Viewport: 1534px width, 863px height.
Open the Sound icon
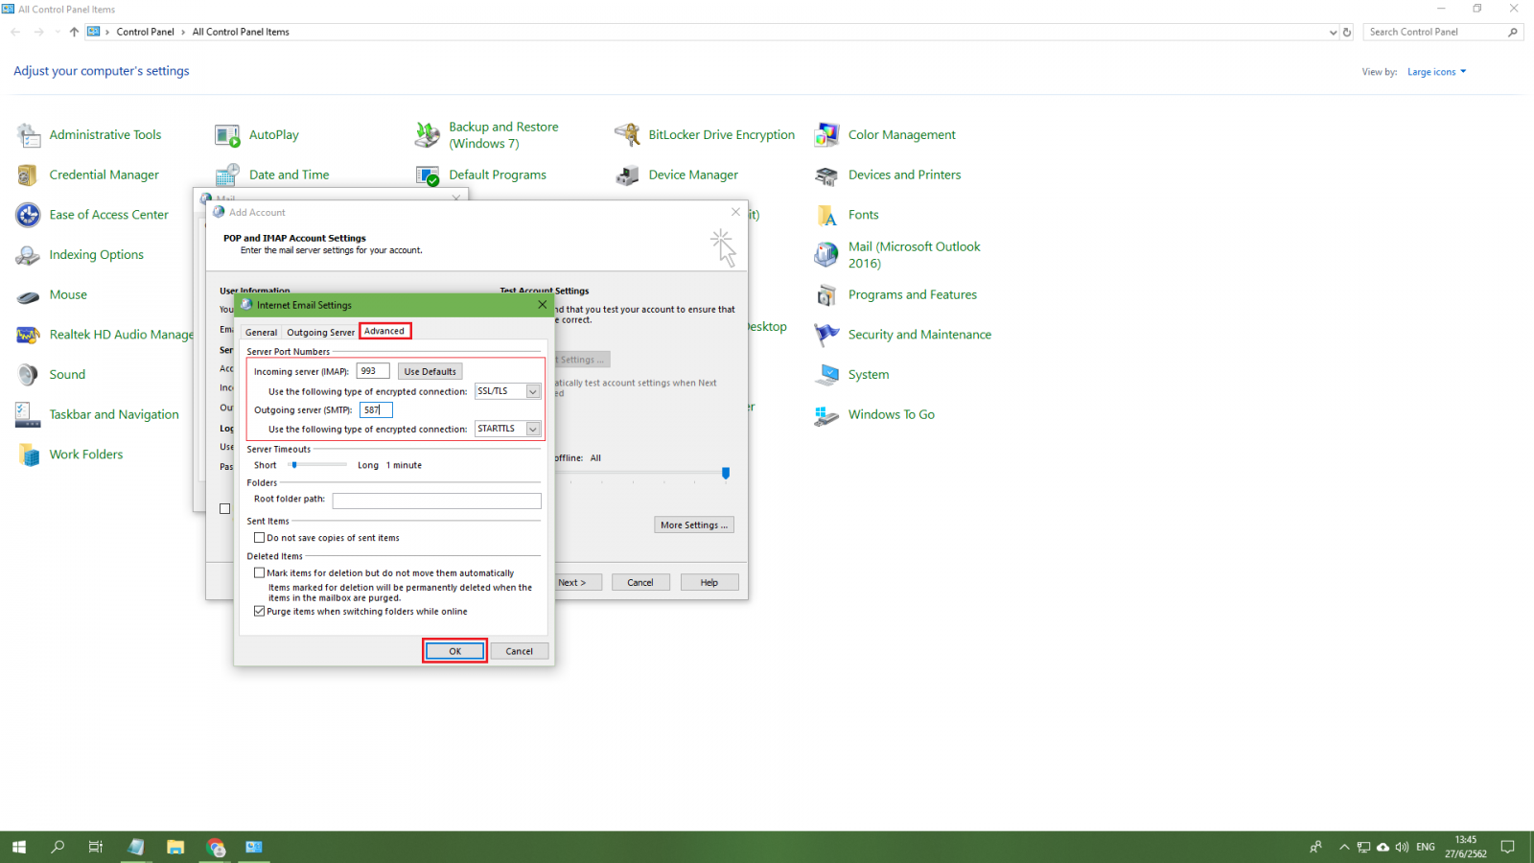[x=29, y=375]
